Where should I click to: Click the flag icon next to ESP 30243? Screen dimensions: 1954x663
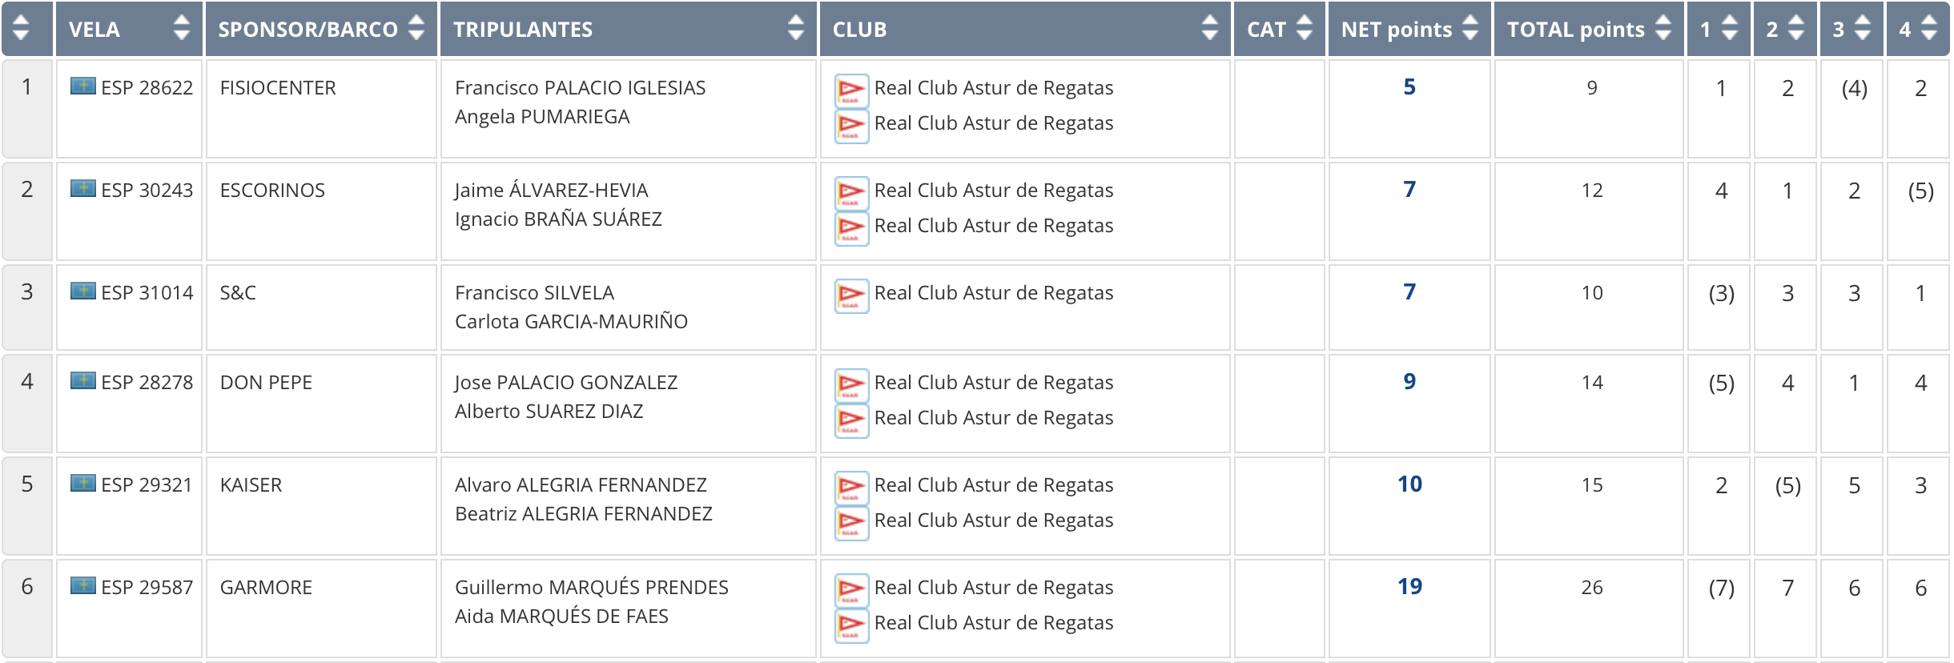pyautogui.click(x=83, y=189)
